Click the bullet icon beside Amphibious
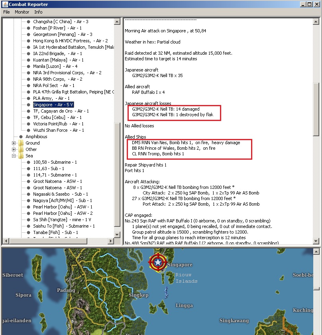Screen dimensions: 322x335 21,137
